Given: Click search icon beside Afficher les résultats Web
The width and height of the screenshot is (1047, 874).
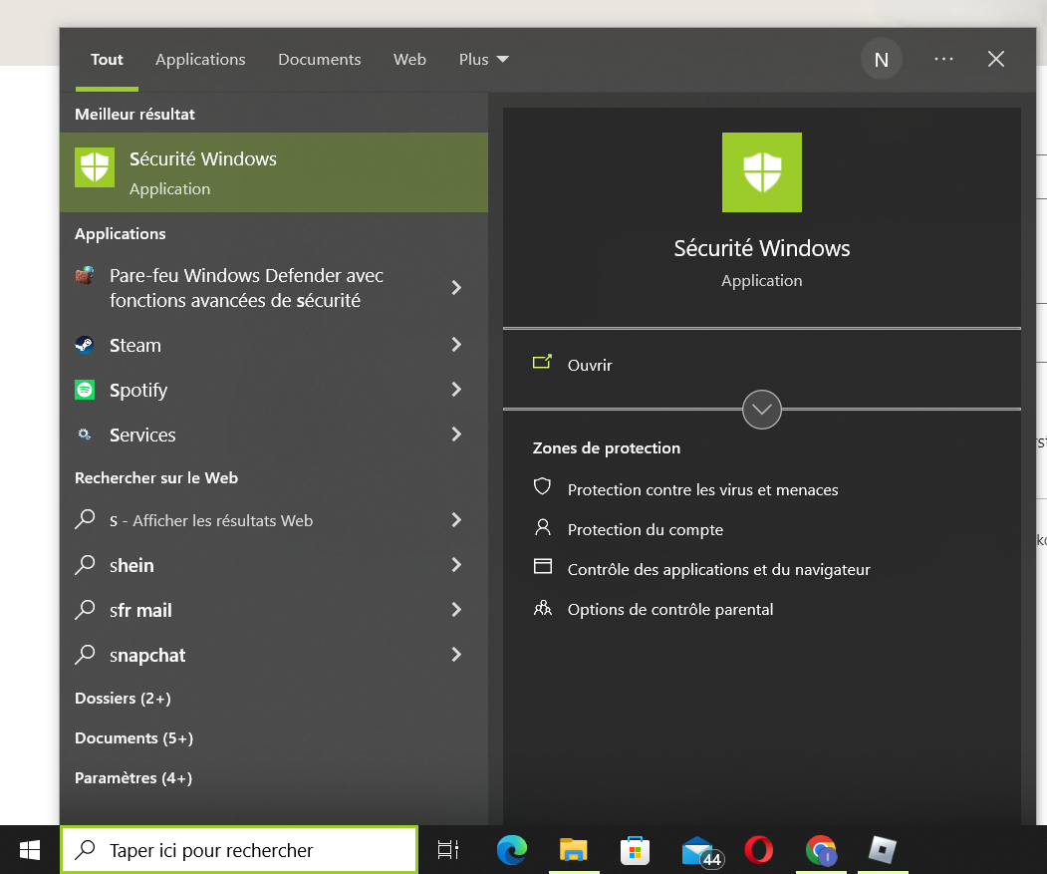Looking at the screenshot, I should tap(85, 519).
